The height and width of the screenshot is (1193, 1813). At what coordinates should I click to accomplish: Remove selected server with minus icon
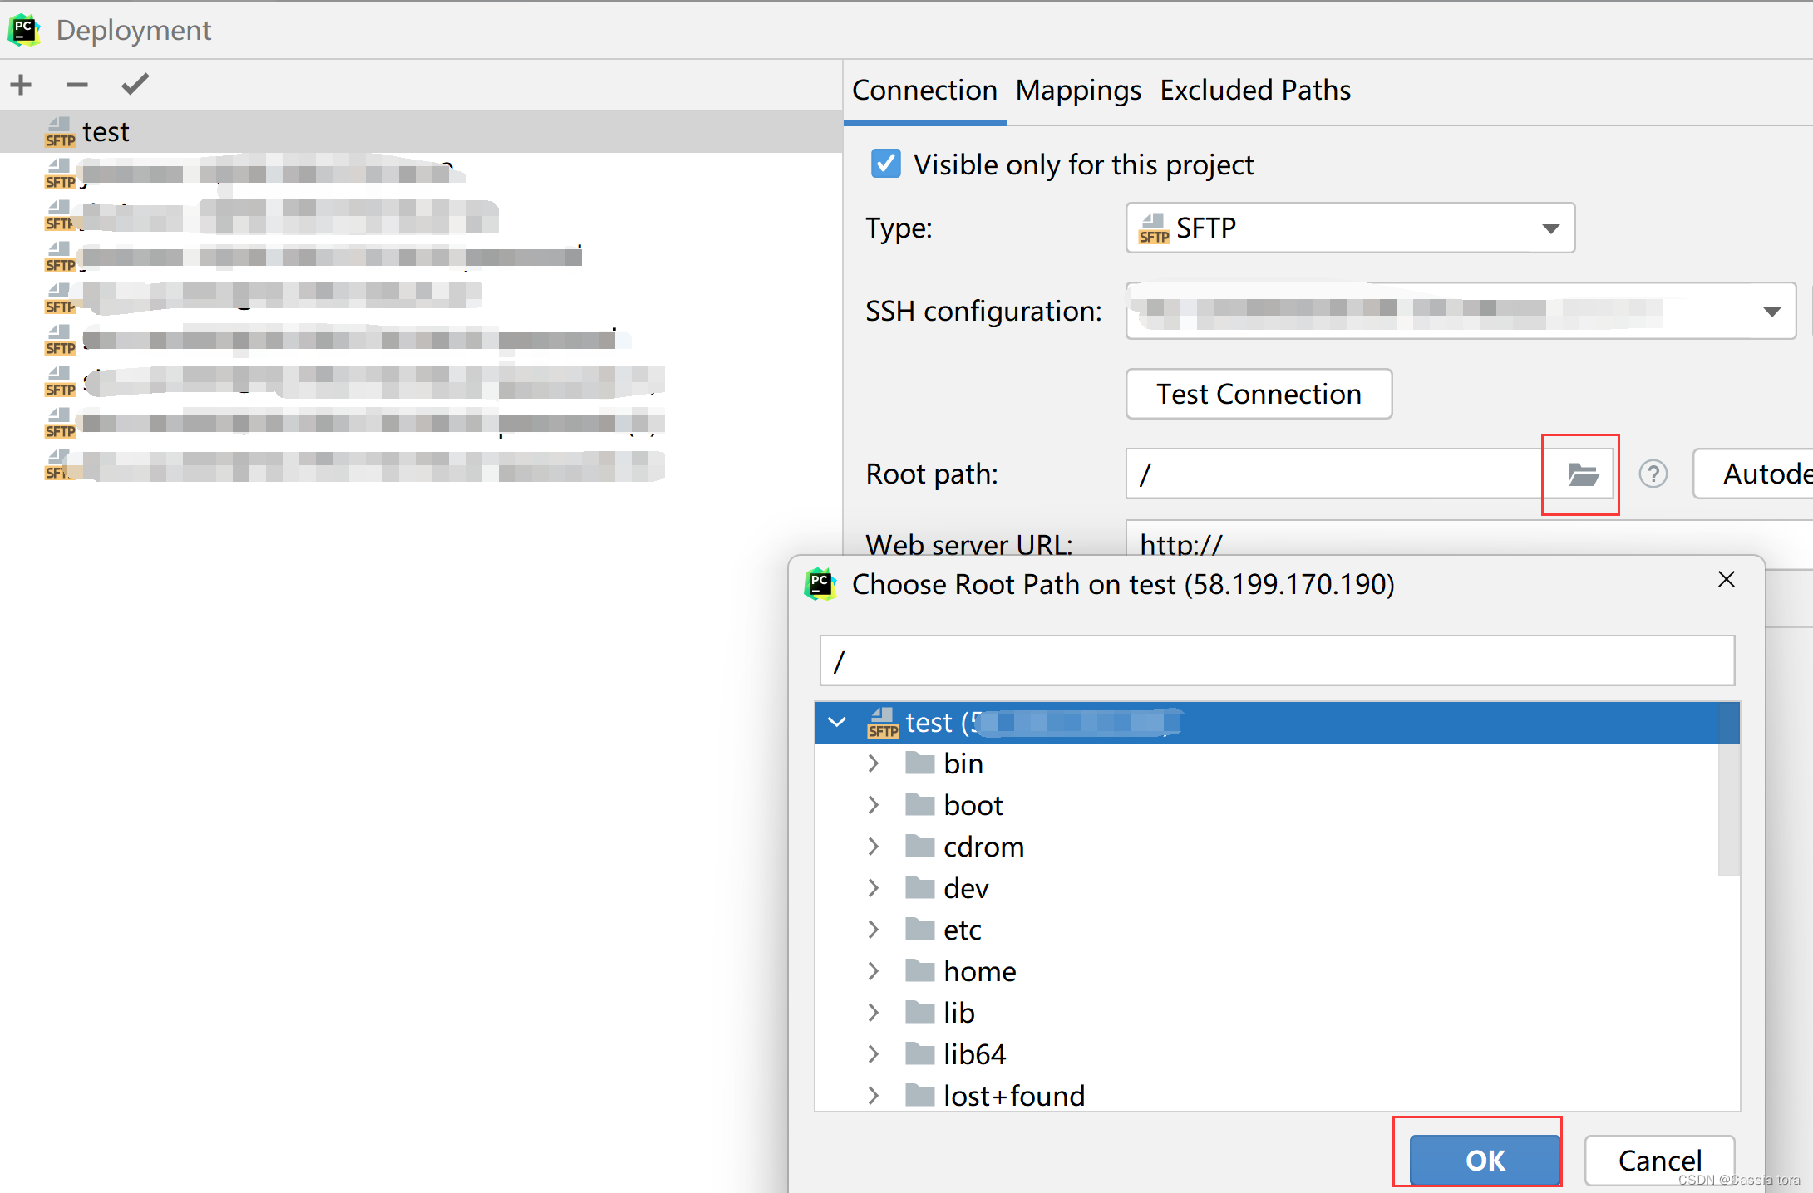coord(77,84)
